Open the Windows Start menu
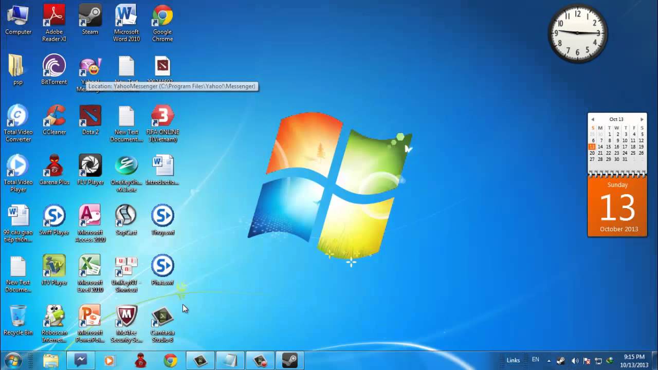Image resolution: width=658 pixels, height=370 pixels. [x=13, y=361]
